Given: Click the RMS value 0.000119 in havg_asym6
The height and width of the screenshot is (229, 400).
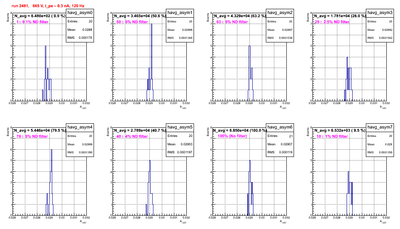Looking at the screenshot, I should click(x=286, y=153).
